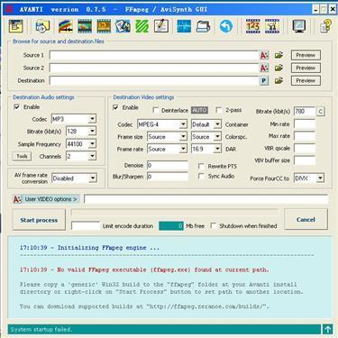Click the Cancel button
This screenshot has height=338, width=338.
point(306,220)
